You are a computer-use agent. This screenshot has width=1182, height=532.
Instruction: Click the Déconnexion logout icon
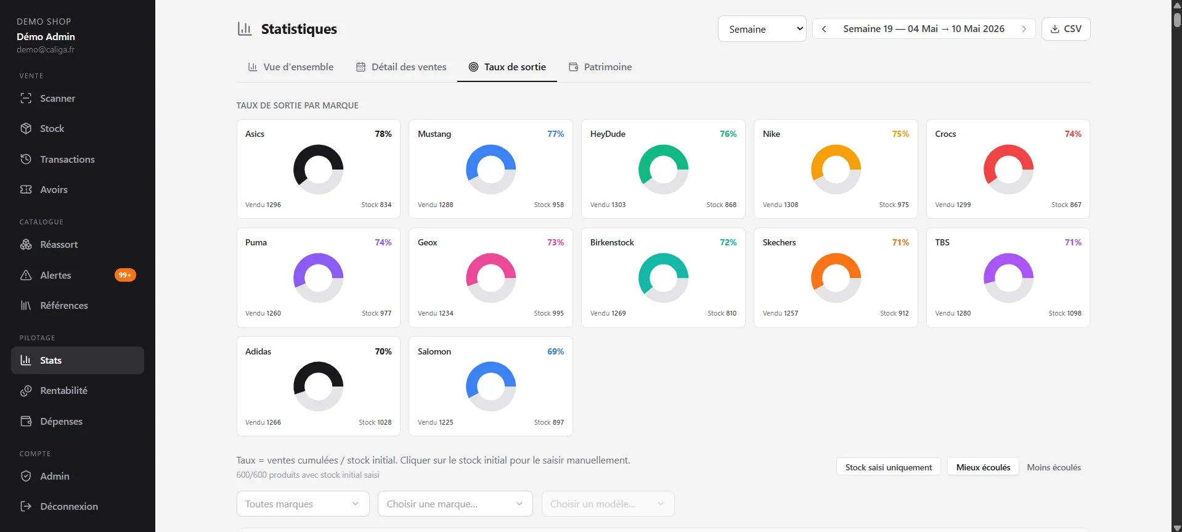click(x=26, y=506)
